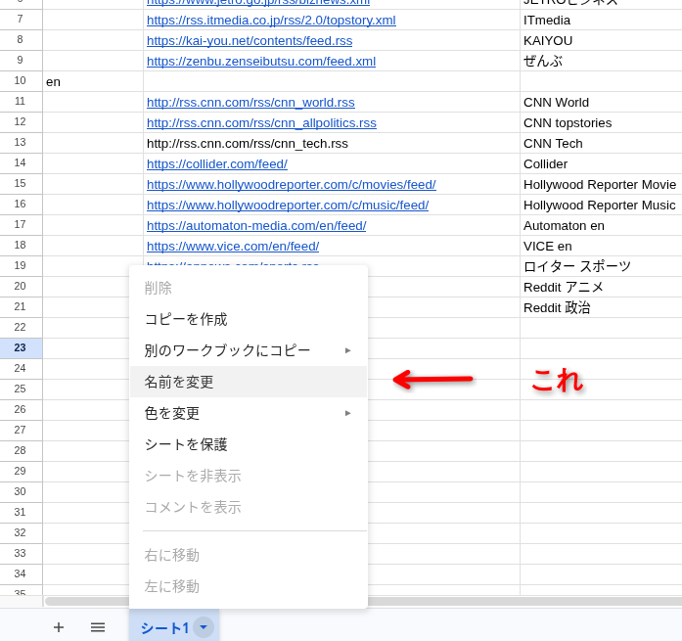Open the CNN World RSS link

(250, 103)
